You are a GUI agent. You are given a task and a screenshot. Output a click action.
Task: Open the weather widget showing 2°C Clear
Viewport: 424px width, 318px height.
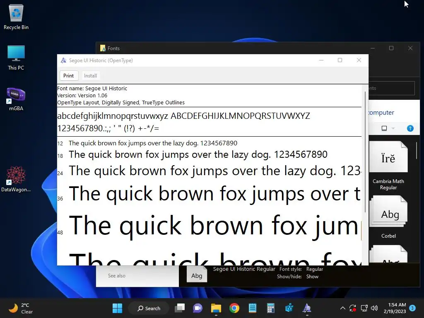tap(21, 308)
